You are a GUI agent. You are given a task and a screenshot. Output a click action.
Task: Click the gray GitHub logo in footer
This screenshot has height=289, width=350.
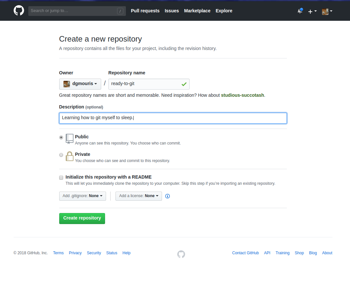click(x=181, y=254)
